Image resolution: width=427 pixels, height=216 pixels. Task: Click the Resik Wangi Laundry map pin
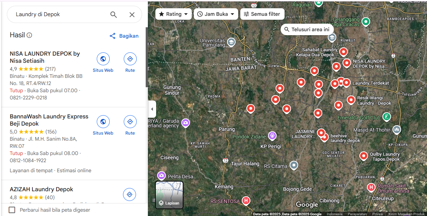click(351, 100)
